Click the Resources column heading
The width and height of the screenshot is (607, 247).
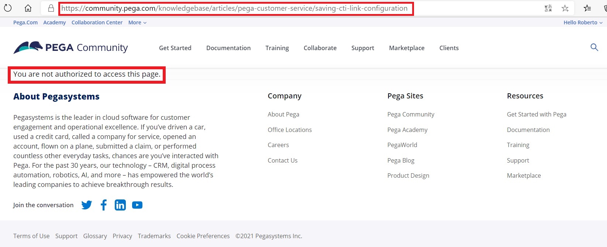(525, 96)
